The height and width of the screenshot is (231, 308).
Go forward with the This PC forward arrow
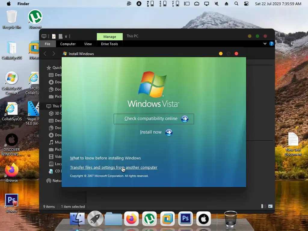(x=54, y=54)
